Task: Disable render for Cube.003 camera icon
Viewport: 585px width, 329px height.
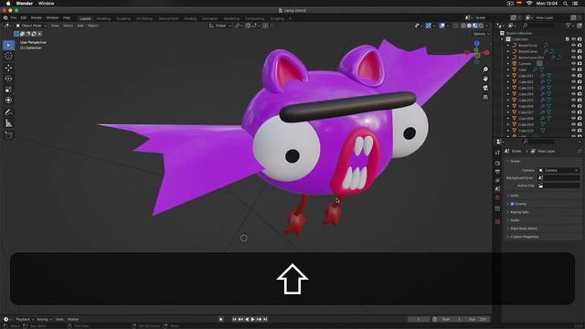Action: [580, 88]
